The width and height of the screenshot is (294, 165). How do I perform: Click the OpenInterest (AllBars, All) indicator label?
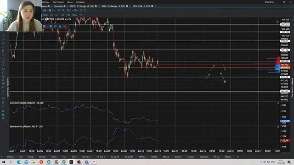pyautogui.click(x=26, y=126)
